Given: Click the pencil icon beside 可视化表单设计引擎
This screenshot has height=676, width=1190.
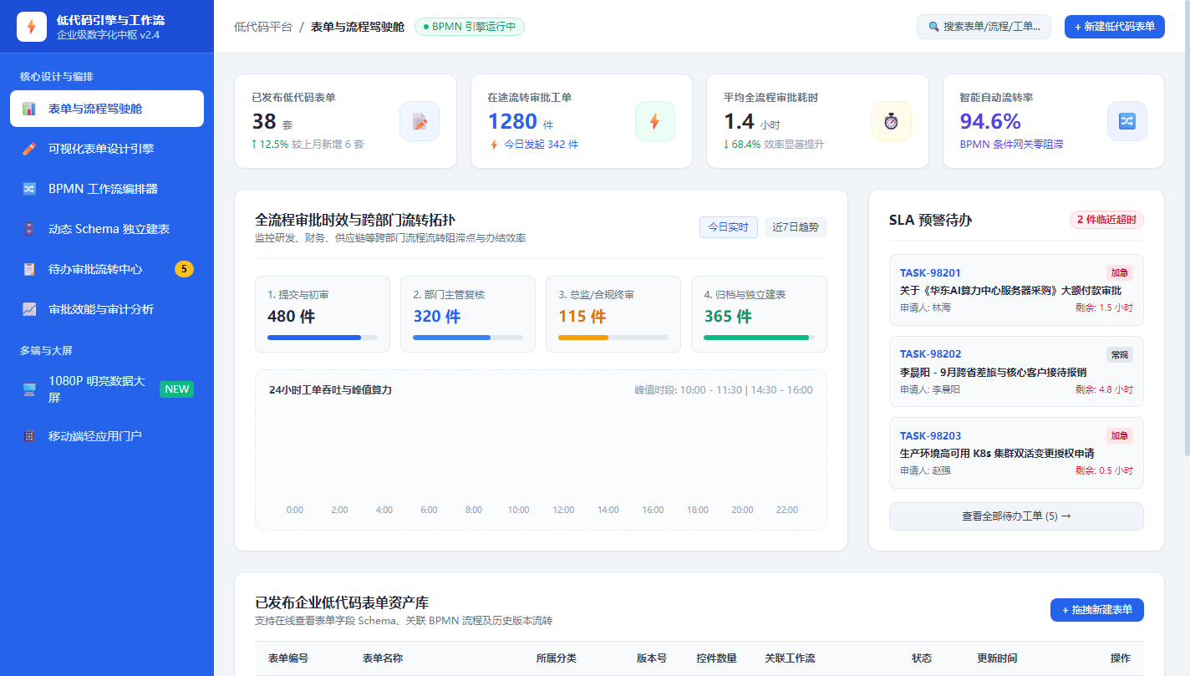Looking at the screenshot, I should pos(29,149).
